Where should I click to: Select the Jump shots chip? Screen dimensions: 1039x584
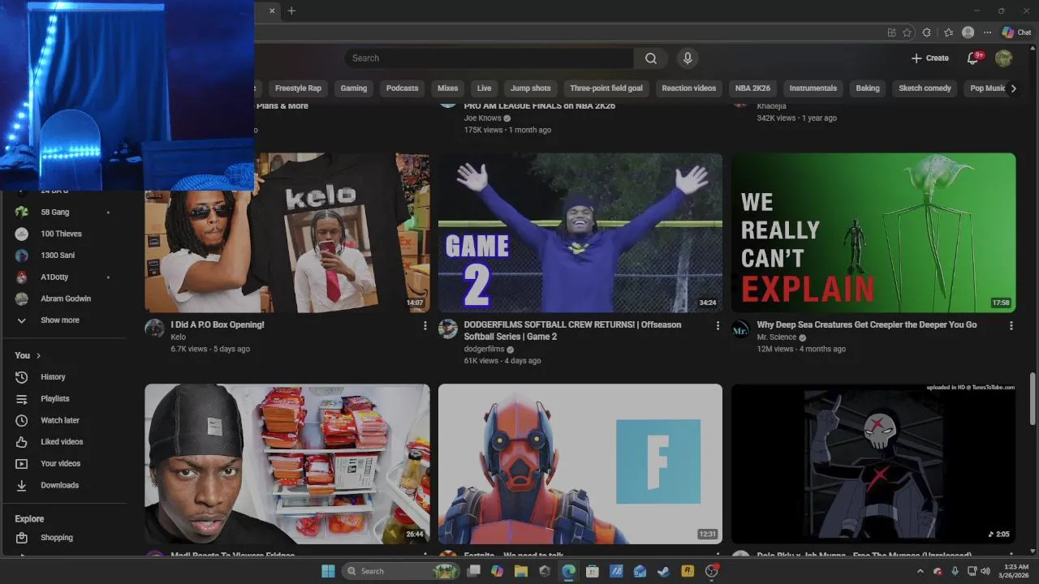pyautogui.click(x=531, y=88)
